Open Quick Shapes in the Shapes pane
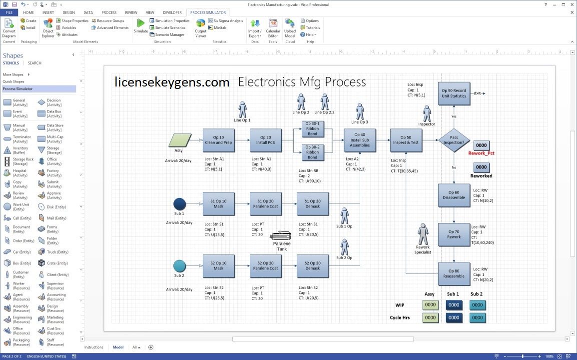Image resolution: width=577 pixels, height=360 pixels. tap(13, 81)
